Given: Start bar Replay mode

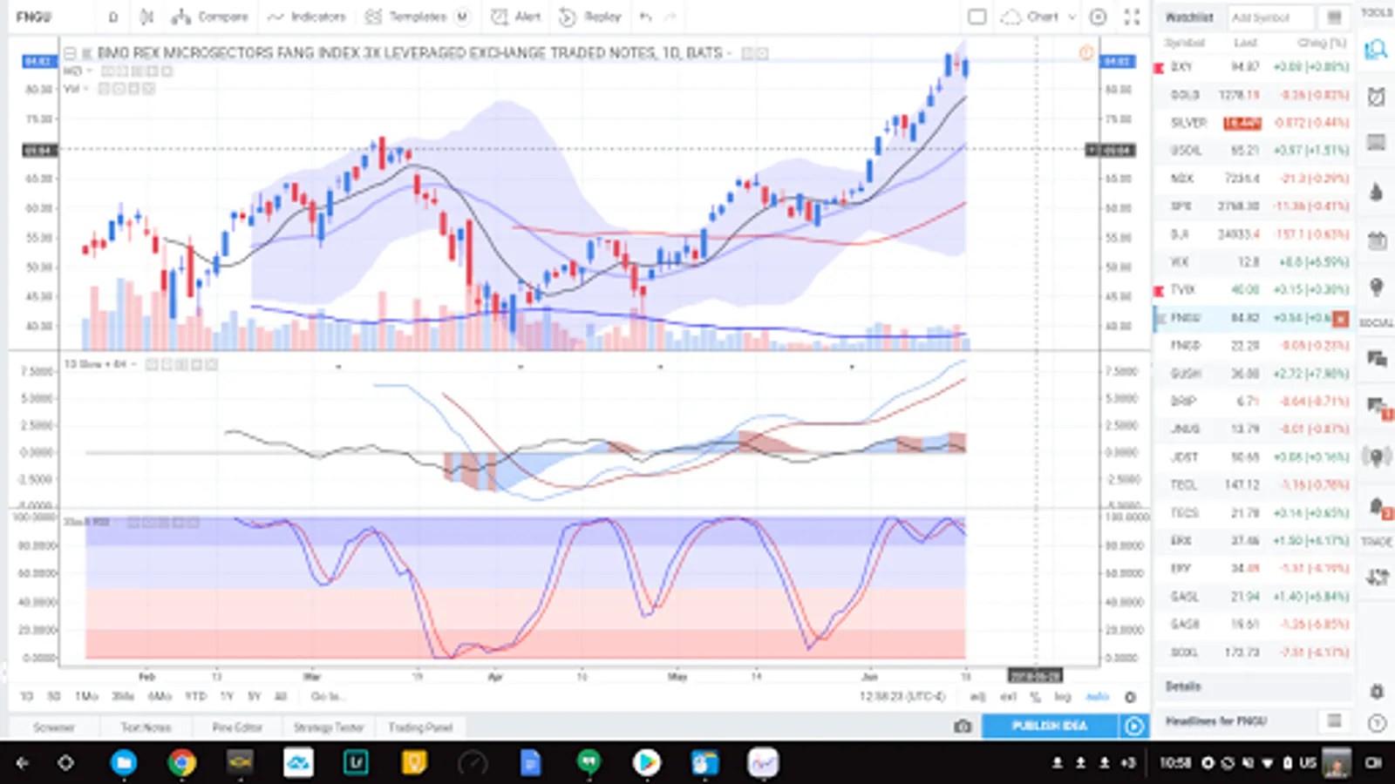Looking at the screenshot, I should pyautogui.click(x=590, y=17).
